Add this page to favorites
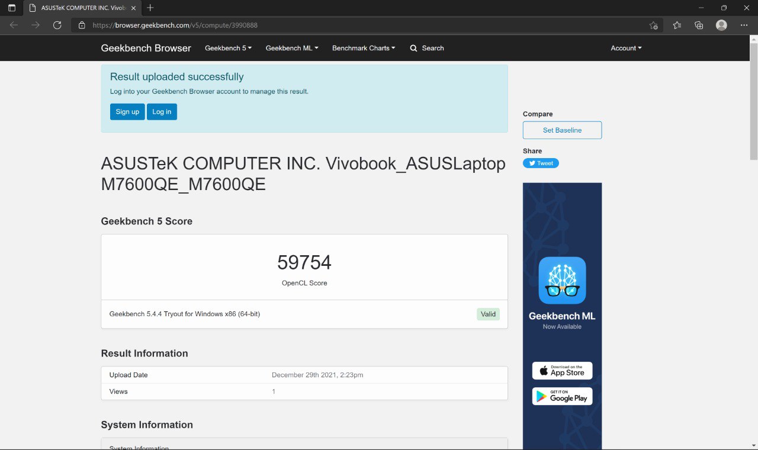 click(x=653, y=25)
